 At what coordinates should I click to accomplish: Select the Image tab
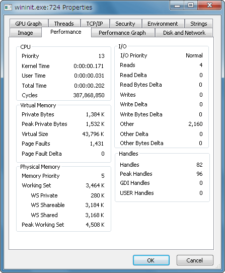pyautogui.click(x=26, y=33)
